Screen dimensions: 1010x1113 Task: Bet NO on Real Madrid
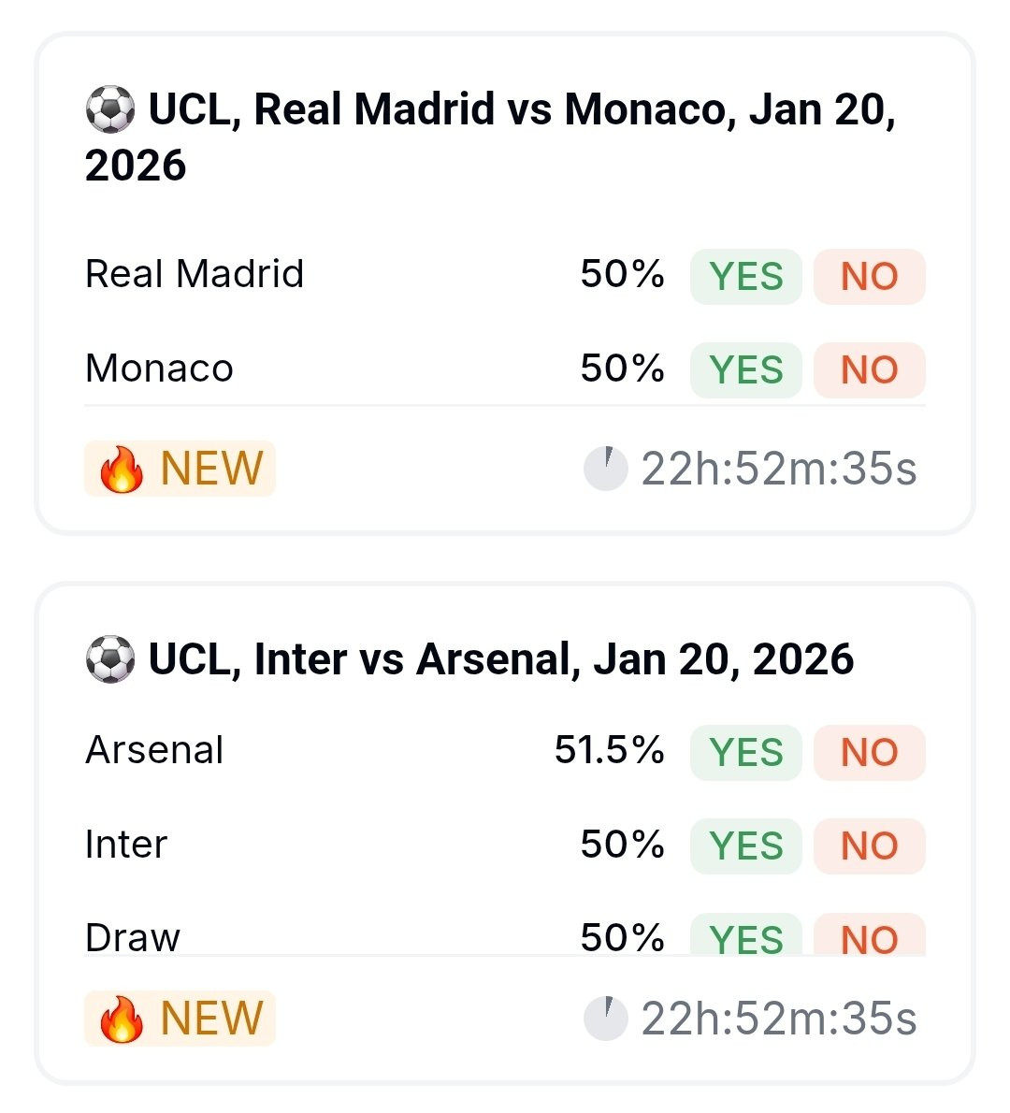pos(869,277)
